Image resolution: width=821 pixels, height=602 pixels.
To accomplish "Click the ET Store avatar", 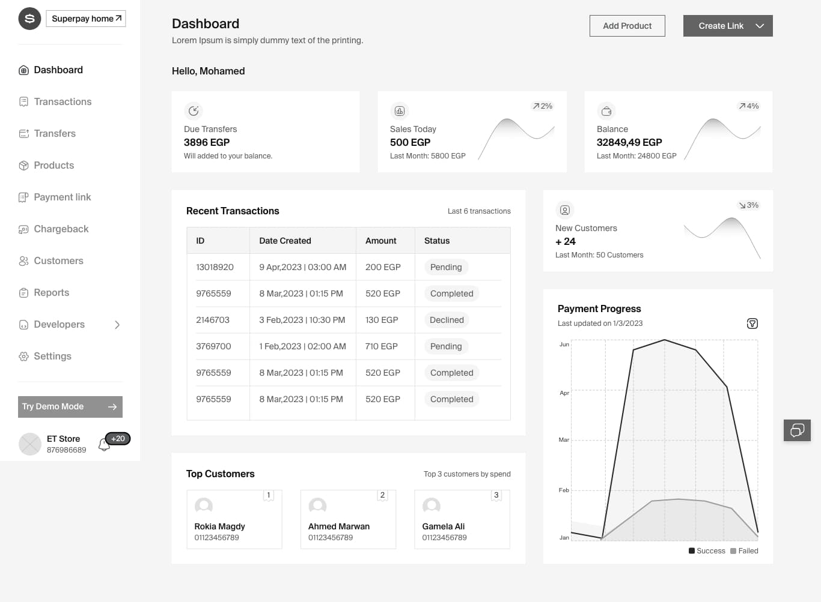I will (29, 444).
